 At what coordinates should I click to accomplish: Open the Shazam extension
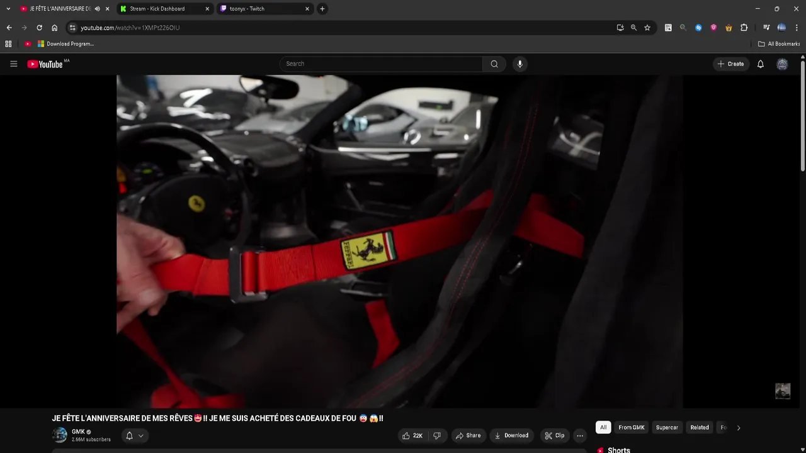pyautogui.click(x=698, y=28)
